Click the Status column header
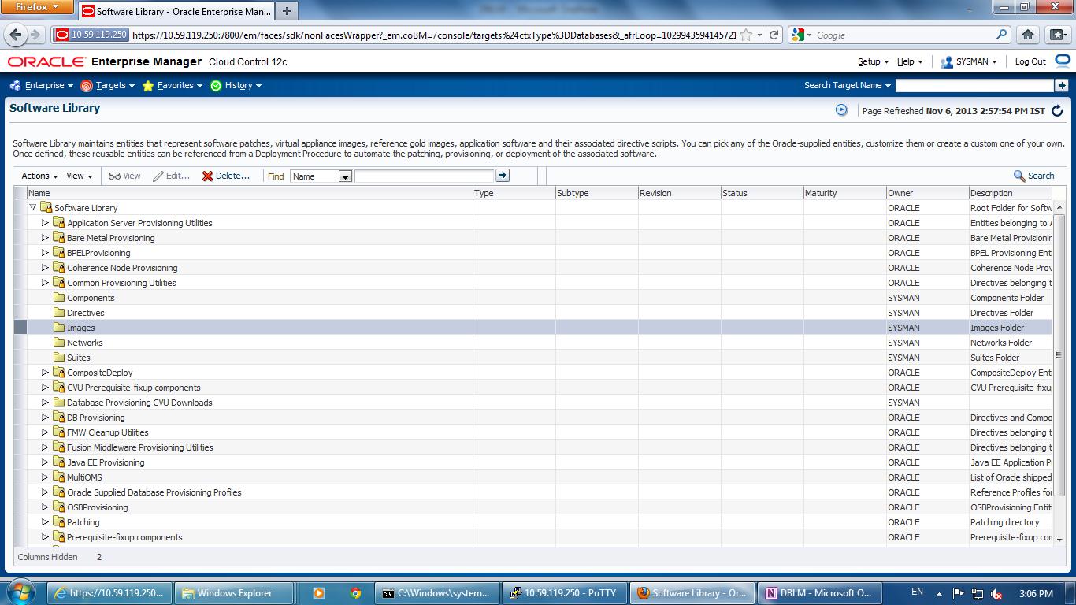 (x=762, y=193)
